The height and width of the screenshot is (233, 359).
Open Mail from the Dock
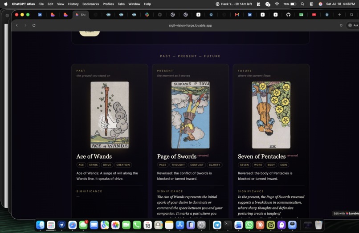(x=94, y=225)
